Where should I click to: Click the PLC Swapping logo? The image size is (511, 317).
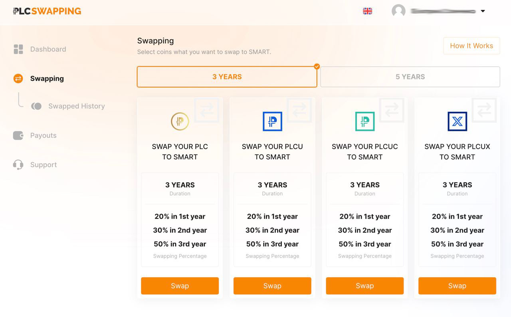[47, 11]
